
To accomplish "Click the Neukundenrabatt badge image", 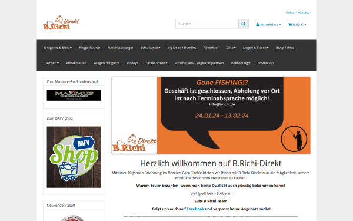I will 72,218.
